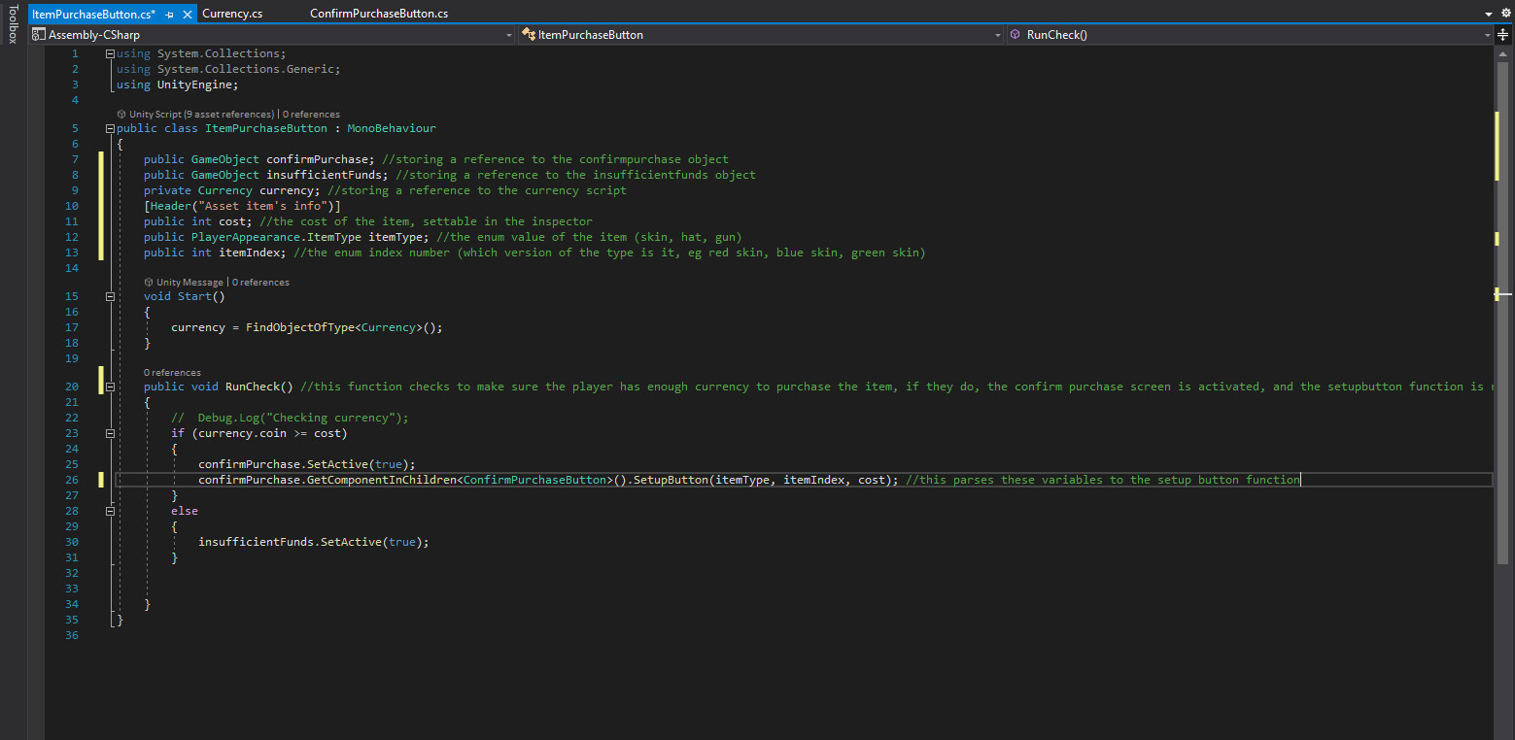Open Unity Script (9 asset references) link
The width and height of the screenshot is (1515, 740).
pyautogui.click(x=201, y=115)
